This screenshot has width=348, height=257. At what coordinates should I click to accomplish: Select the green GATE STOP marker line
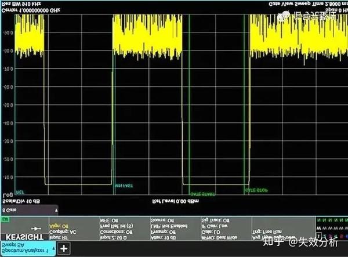[244, 104]
